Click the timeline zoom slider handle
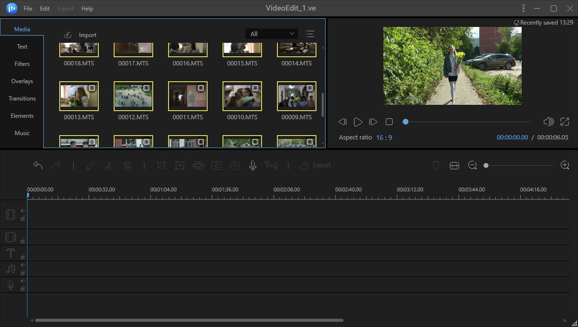The image size is (578, 327). click(x=486, y=165)
